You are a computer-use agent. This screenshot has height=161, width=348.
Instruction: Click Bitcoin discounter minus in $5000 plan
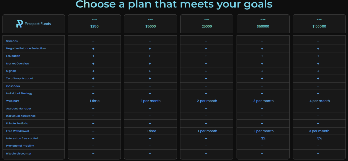150,154
